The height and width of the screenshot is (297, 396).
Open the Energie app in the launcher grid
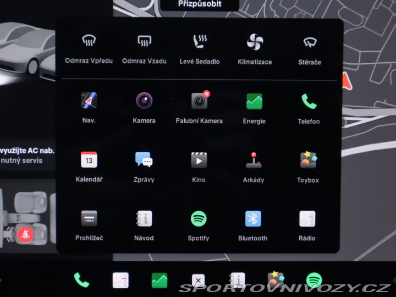tap(254, 101)
